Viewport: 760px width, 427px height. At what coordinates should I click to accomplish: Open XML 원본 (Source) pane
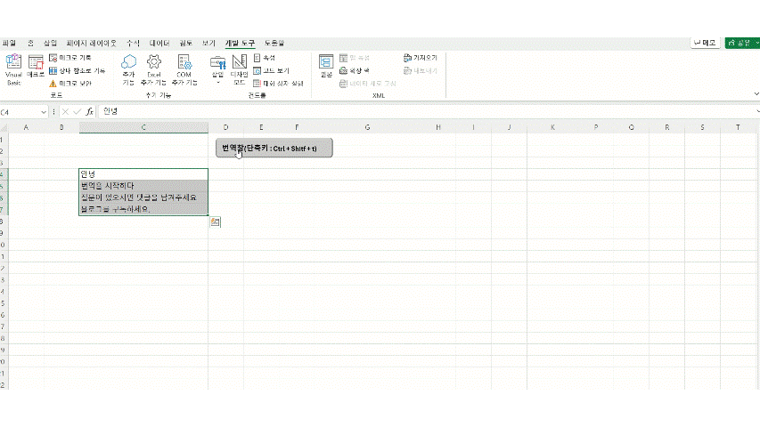(x=326, y=67)
